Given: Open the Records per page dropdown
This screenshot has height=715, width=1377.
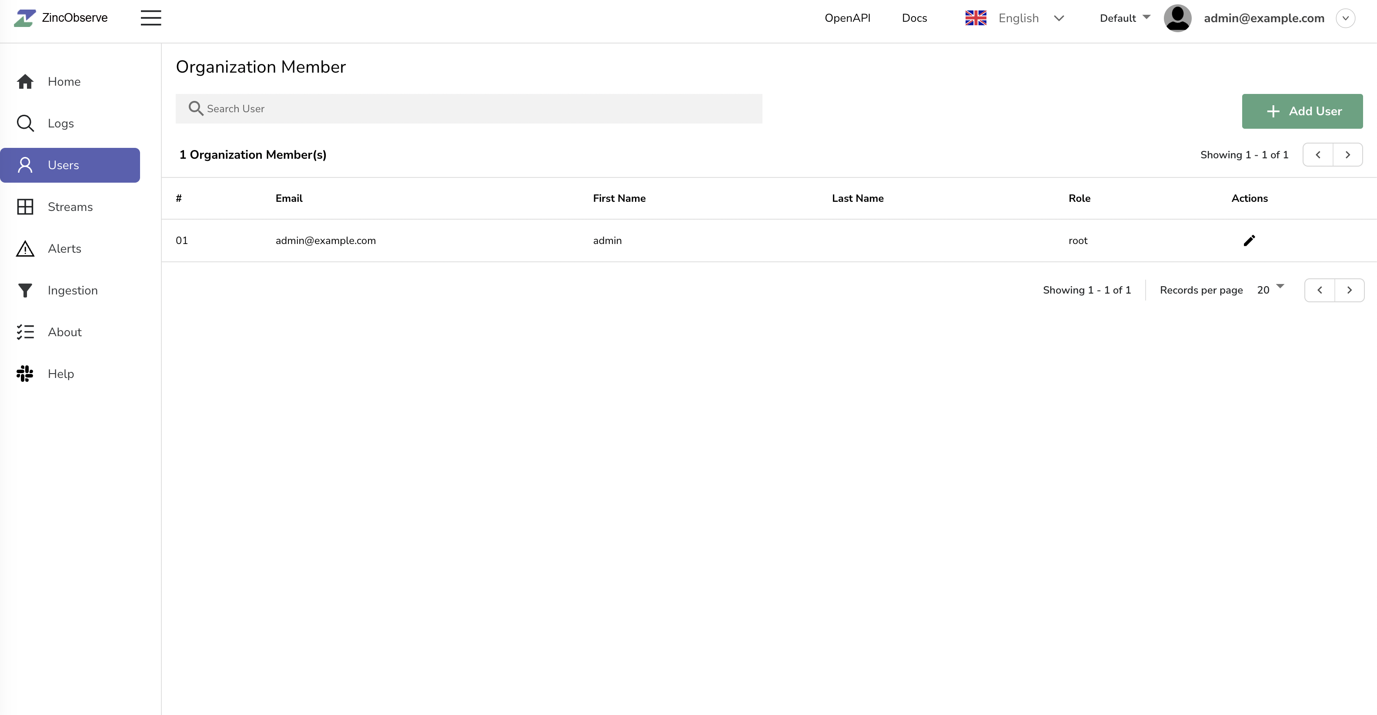Looking at the screenshot, I should click(x=1270, y=290).
